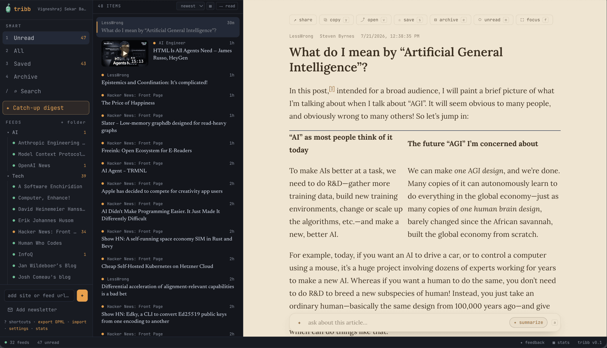Open the newest sort dropdown
Viewport: 607px width, 348px height.
click(190, 6)
